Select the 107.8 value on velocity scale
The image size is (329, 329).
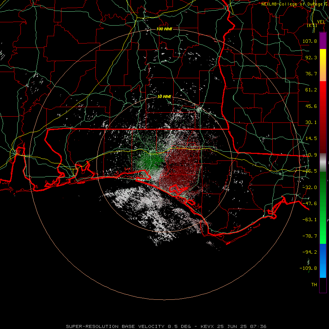[310, 41]
